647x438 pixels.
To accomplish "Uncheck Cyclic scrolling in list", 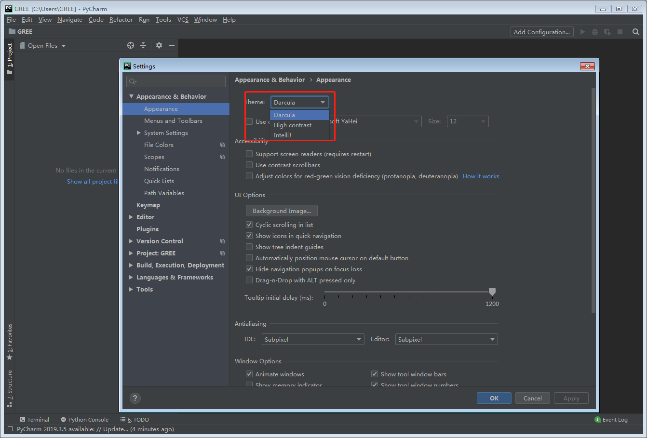I will (249, 225).
